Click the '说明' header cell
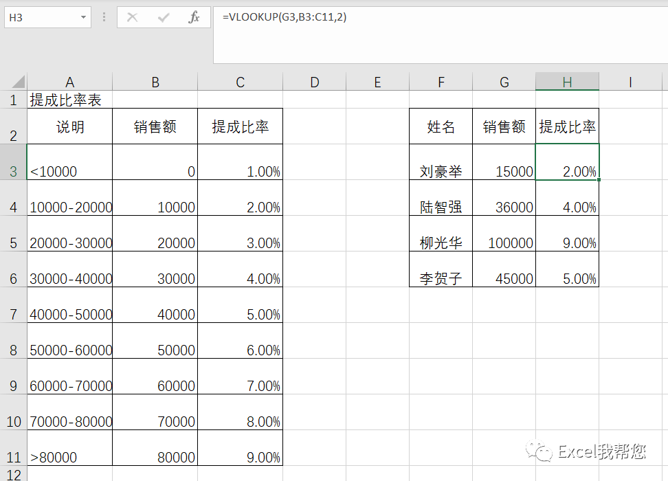 point(70,126)
